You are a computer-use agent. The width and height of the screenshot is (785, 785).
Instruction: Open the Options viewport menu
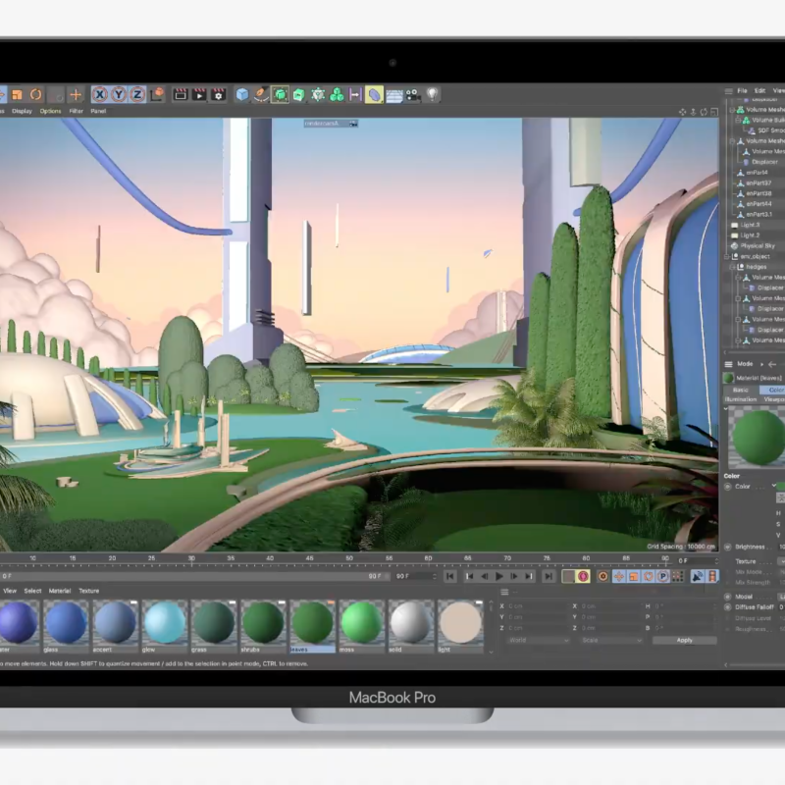[51, 111]
